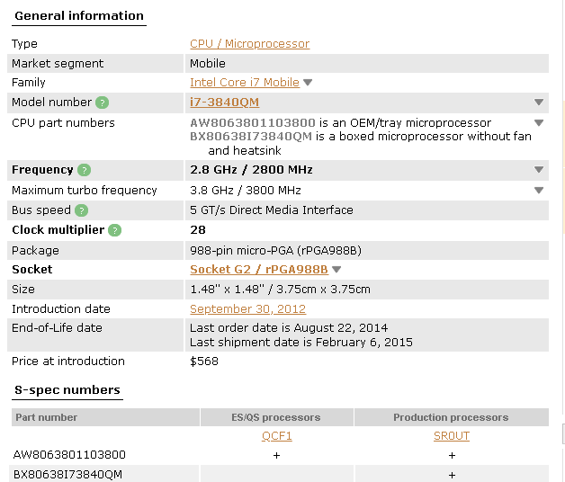
Task: Click the Market segment label
Action: click(x=58, y=64)
